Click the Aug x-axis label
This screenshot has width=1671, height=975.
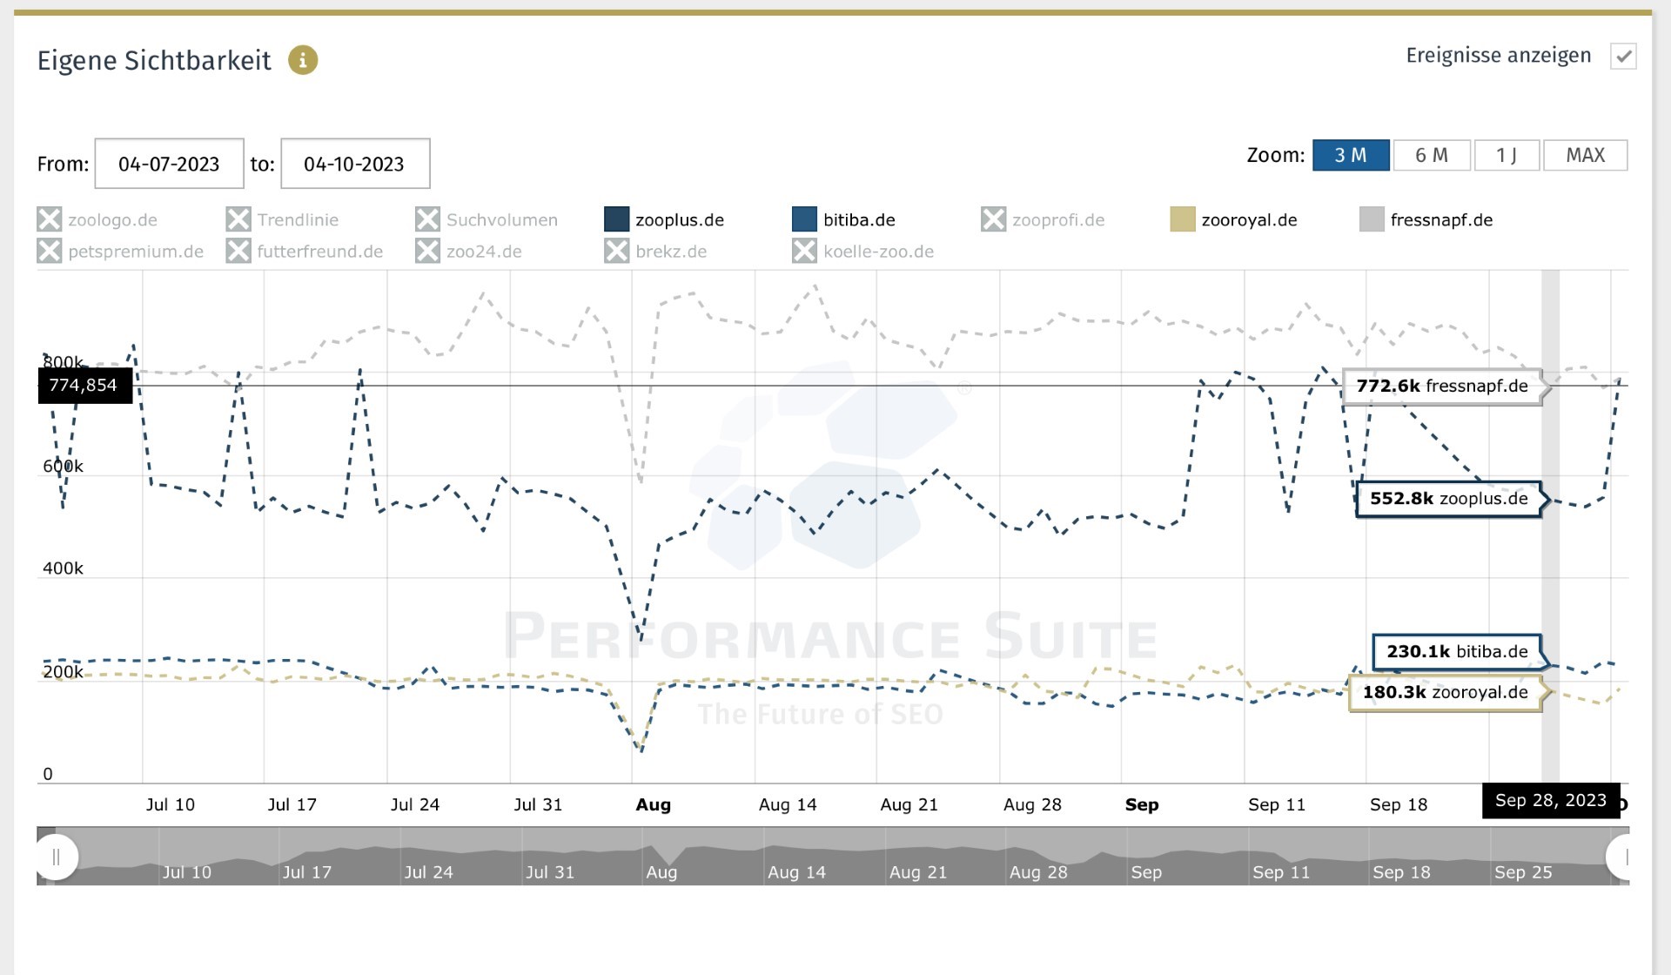[x=654, y=804]
